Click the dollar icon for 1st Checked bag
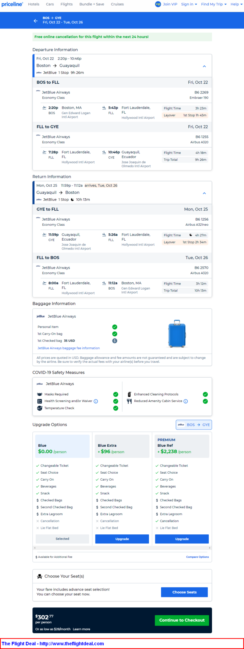Screen dimensions: 244x649 (115, 341)
